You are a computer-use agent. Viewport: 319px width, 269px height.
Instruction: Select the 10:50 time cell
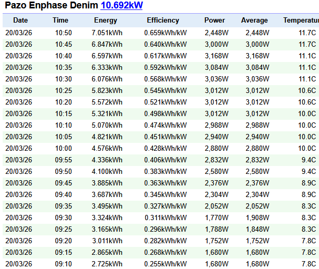pyautogui.click(x=64, y=33)
